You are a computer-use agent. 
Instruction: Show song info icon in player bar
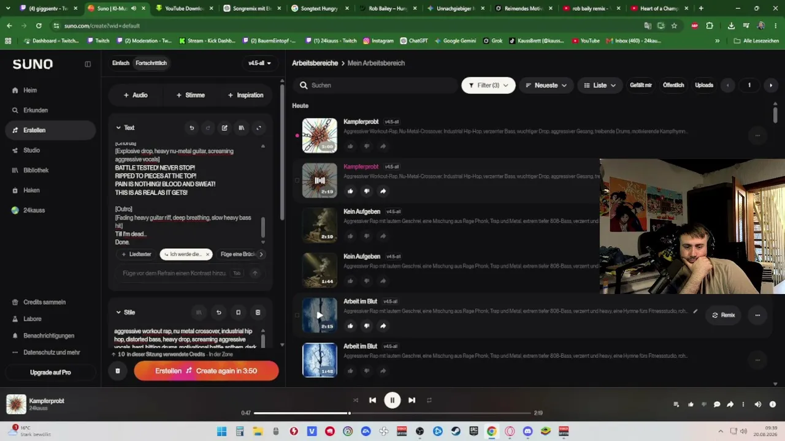tap(773, 404)
